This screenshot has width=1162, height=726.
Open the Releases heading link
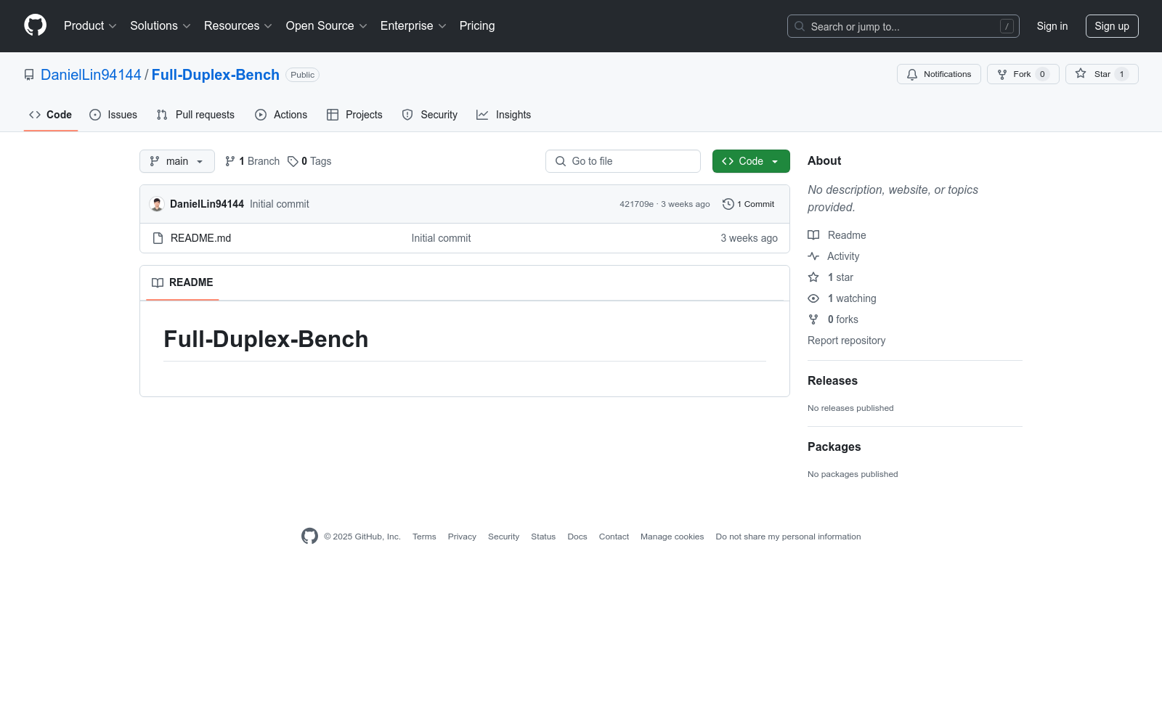[832, 380]
